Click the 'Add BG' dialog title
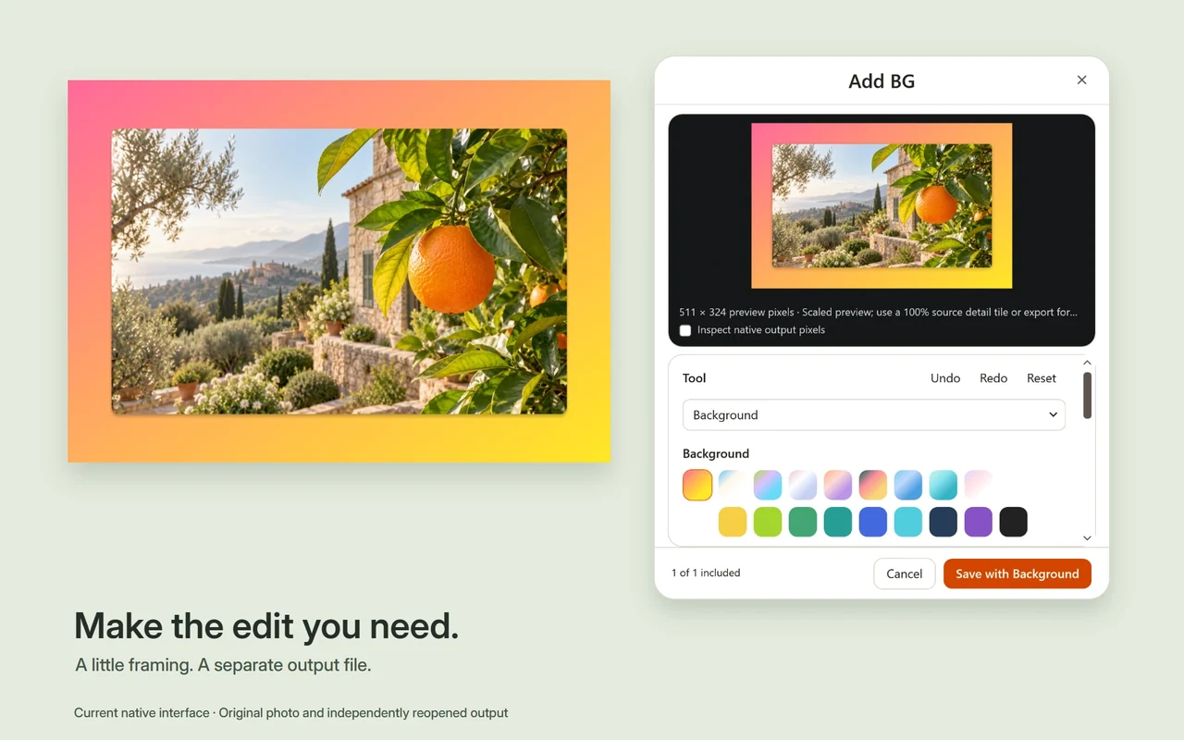 [x=882, y=81]
